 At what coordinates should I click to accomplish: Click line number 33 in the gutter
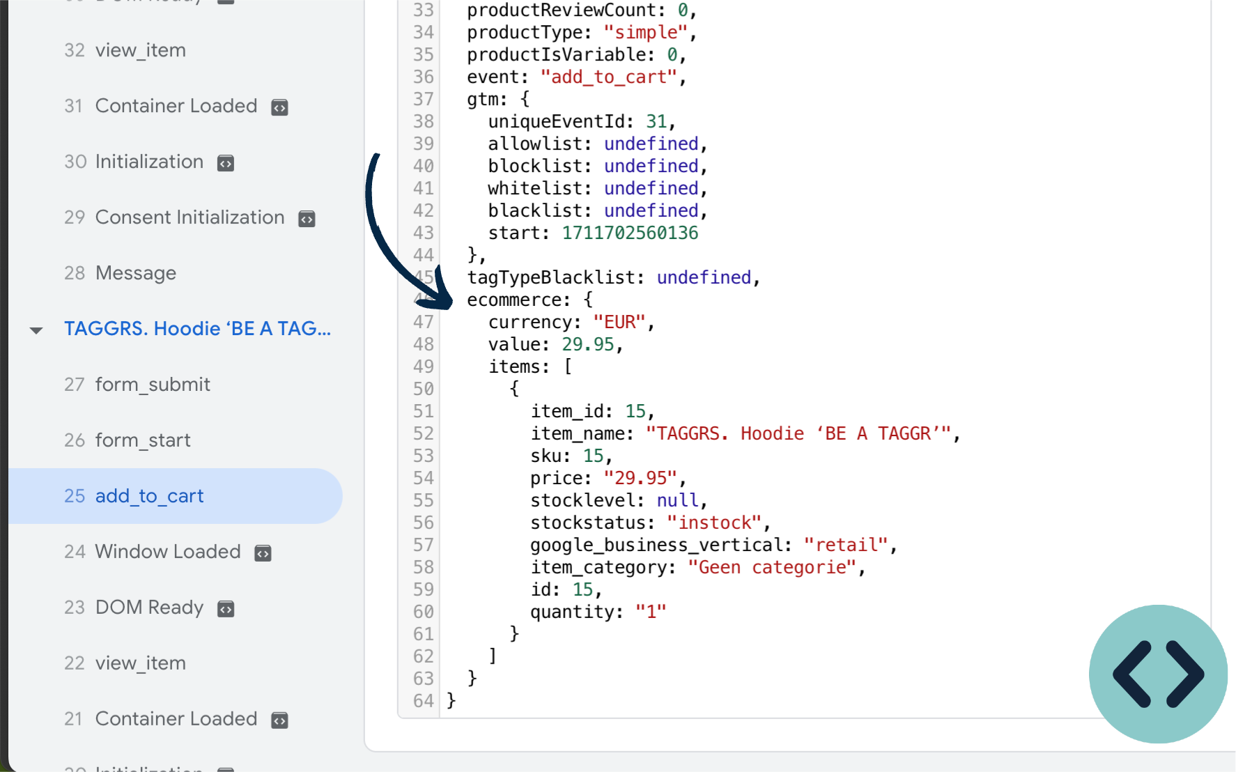[424, 10]
